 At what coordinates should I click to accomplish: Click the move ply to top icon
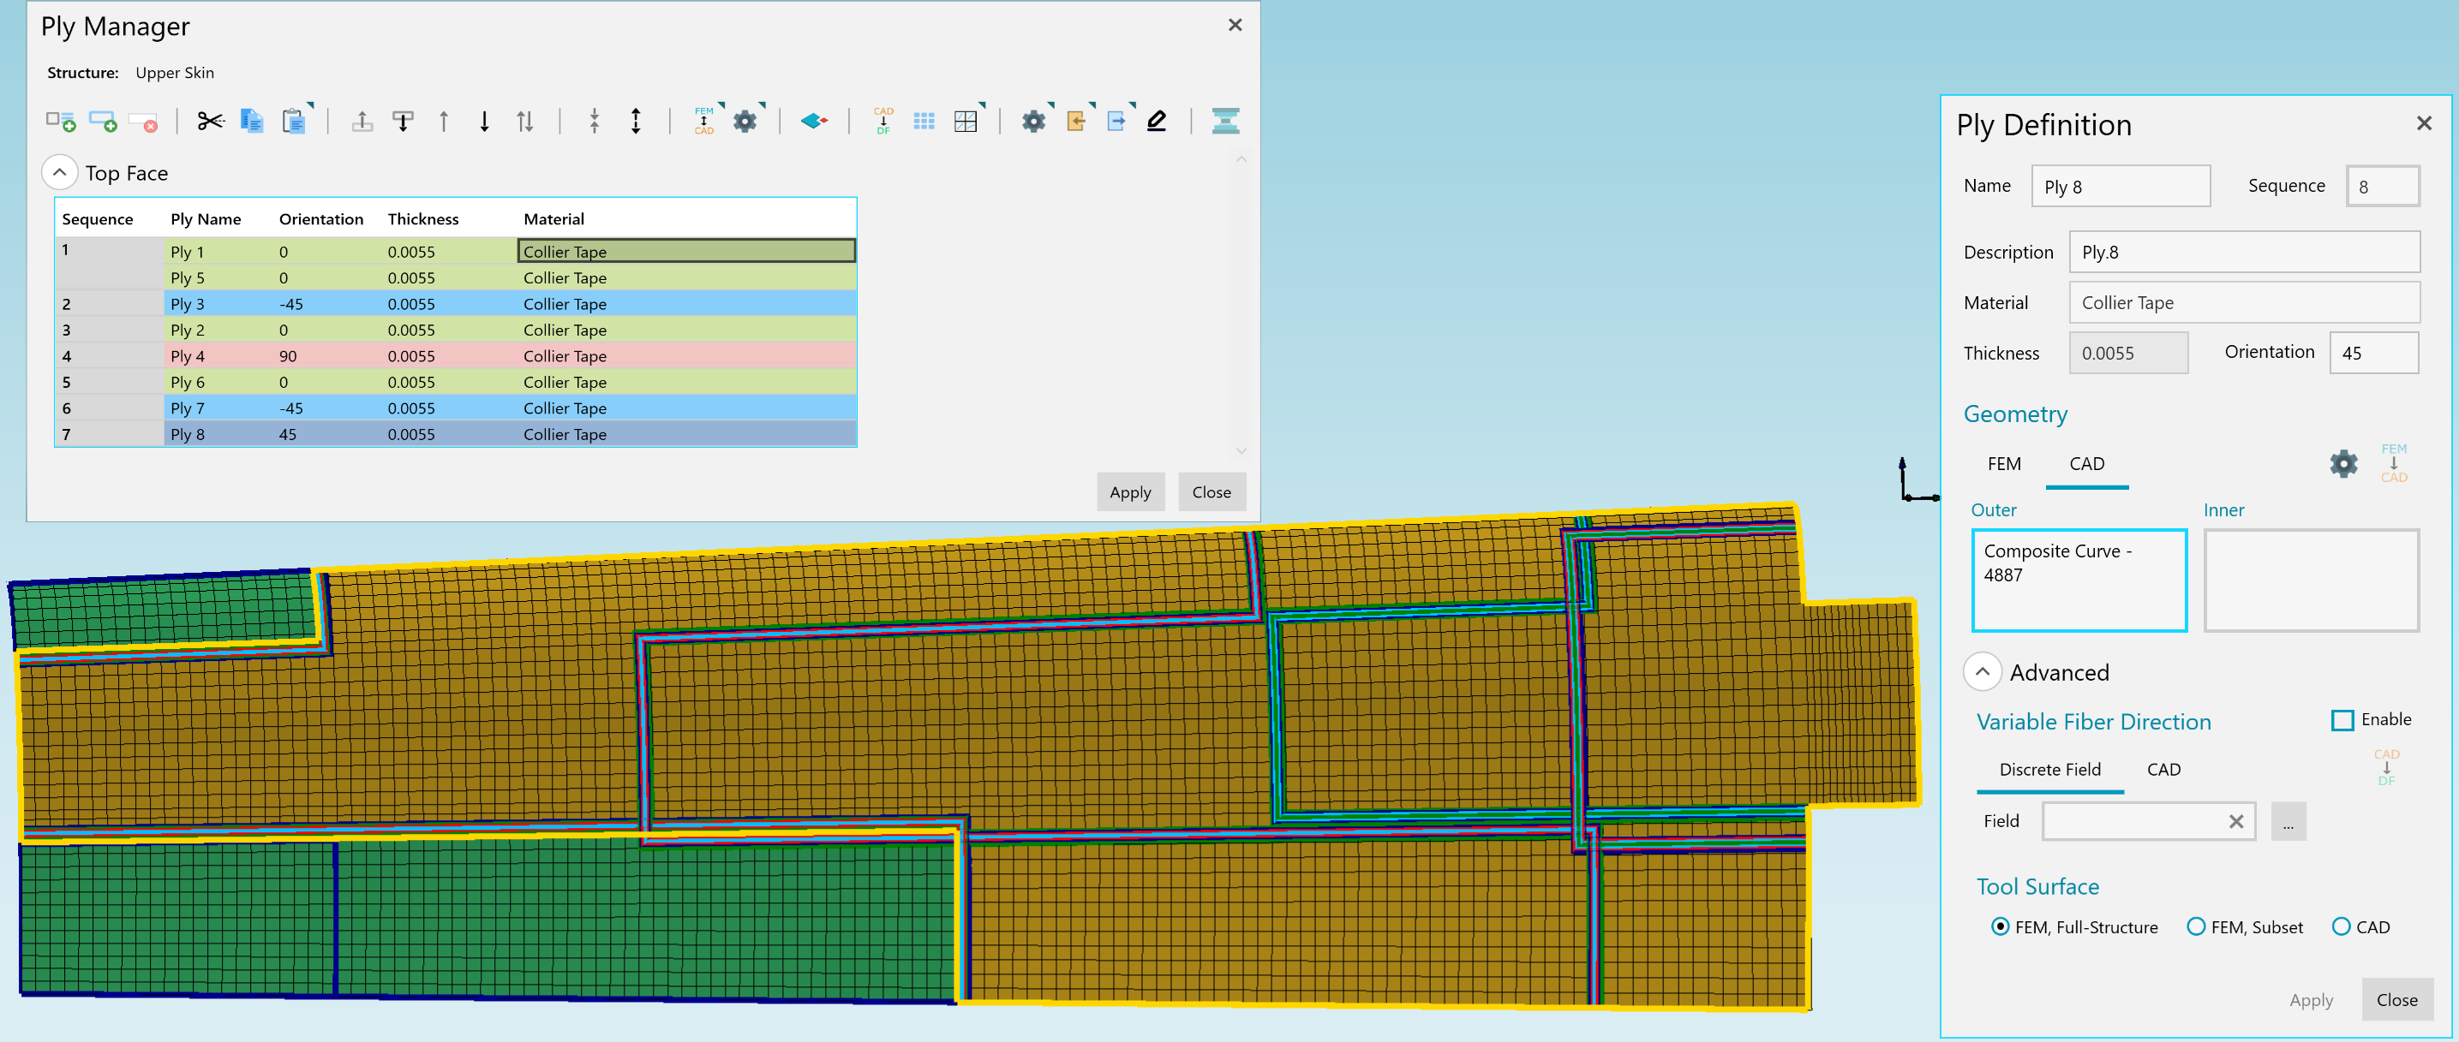click(x=362, y=122)
